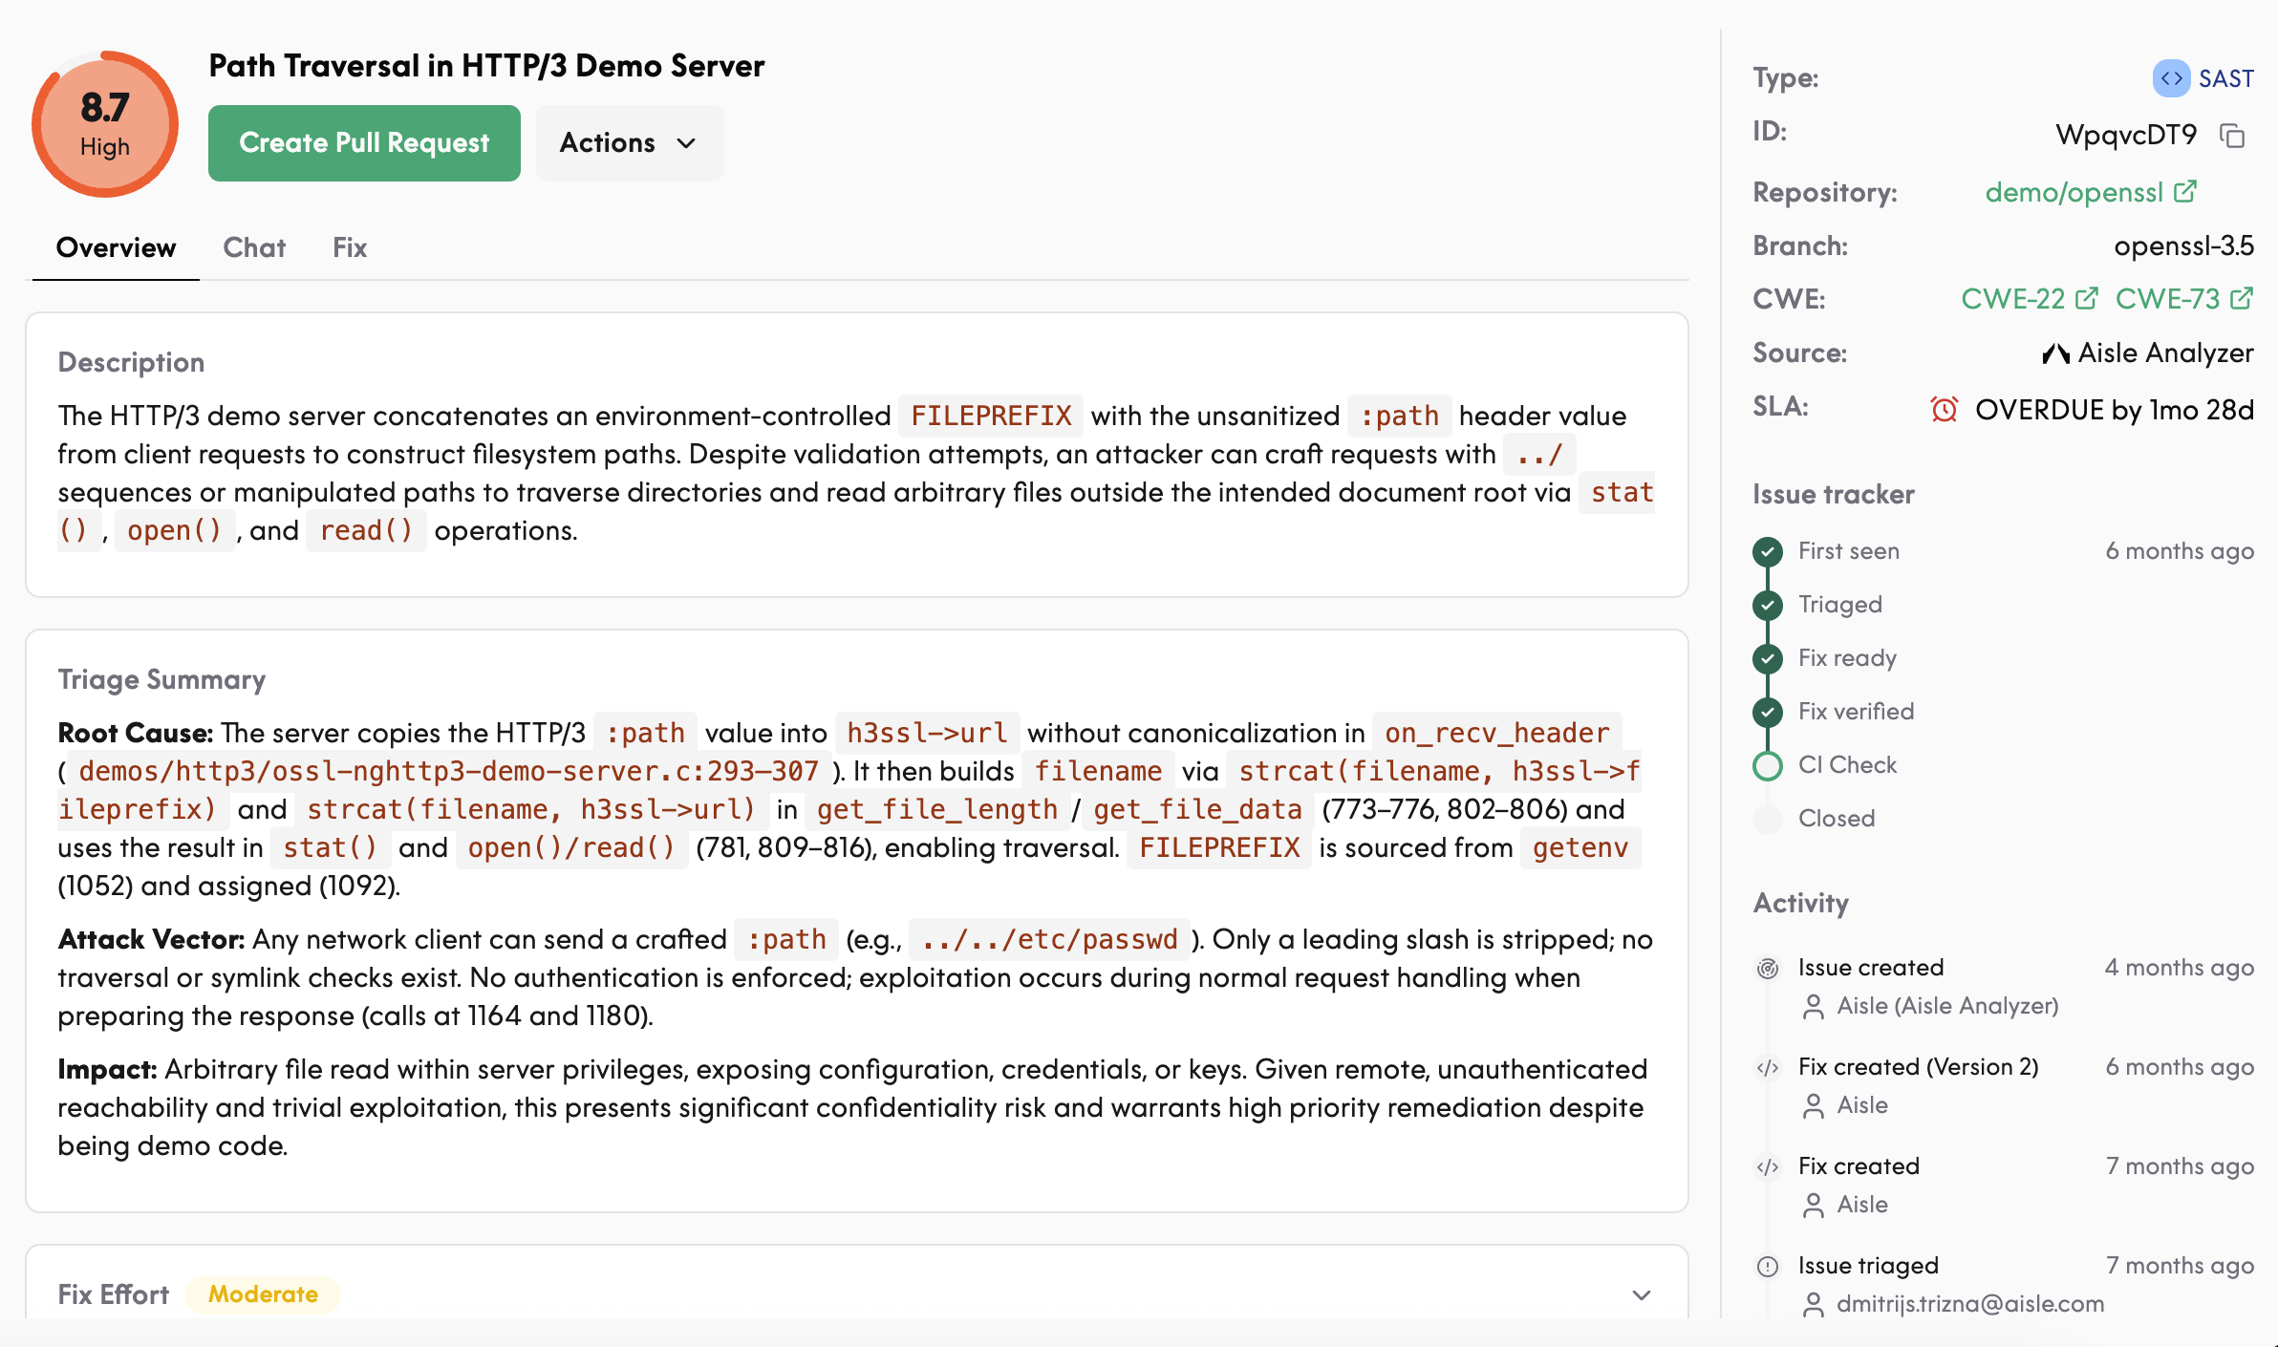This screenshot has height=1347, width=2278.
Task: Click the overdue SLA alarm clock icon
Action: click(1944, 410)
